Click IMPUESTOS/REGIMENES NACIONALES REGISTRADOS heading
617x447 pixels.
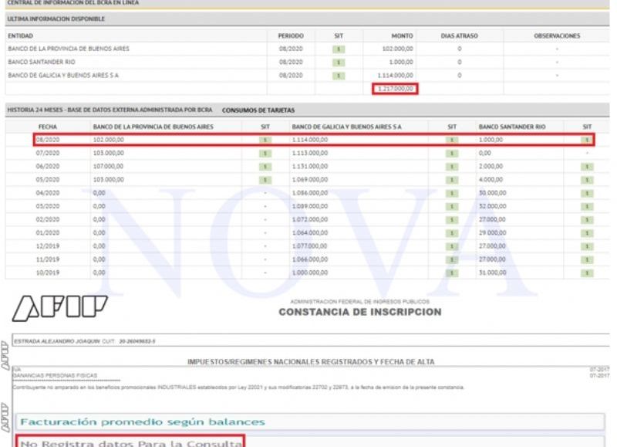coord(311,361)
